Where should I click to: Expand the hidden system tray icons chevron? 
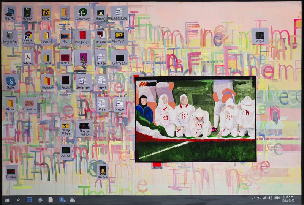(253, 198)
